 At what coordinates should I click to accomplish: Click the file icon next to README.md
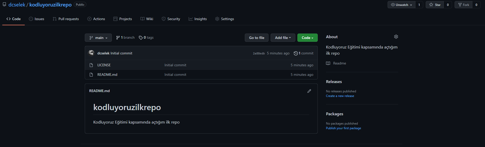click(x=91, y=75)
